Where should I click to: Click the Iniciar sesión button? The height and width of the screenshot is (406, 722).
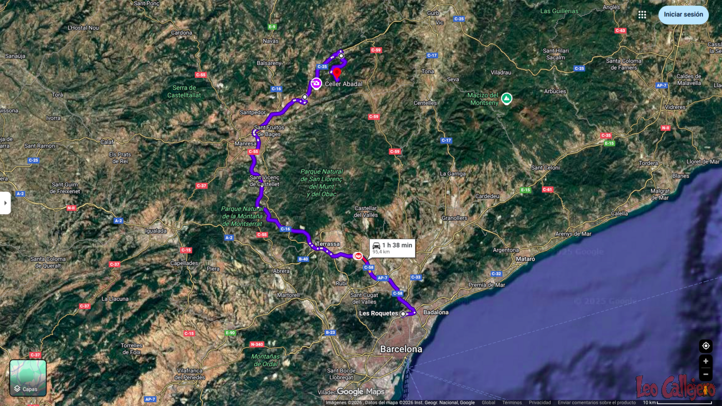683,14
